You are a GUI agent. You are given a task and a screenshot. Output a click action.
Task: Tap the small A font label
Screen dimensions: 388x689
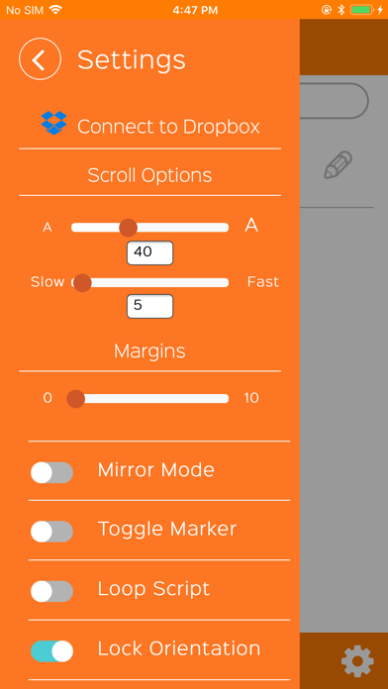48,228
